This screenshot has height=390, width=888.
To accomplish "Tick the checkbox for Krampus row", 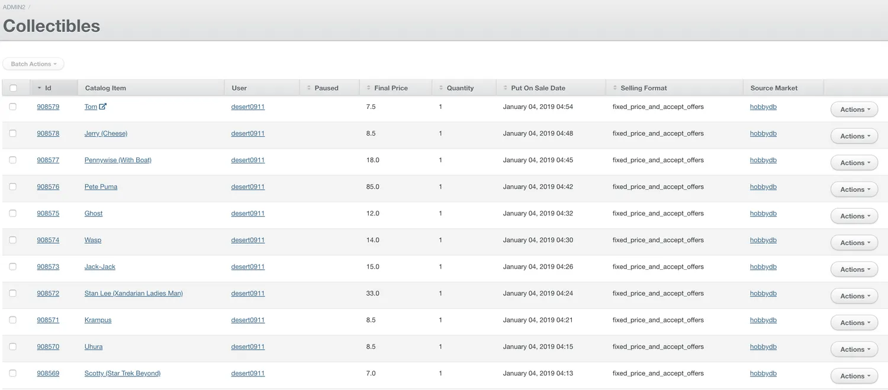I will coord(13,320).
